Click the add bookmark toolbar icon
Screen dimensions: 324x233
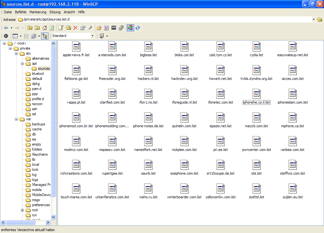point(106,28)
